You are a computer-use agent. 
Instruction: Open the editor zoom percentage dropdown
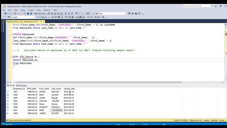14,82
